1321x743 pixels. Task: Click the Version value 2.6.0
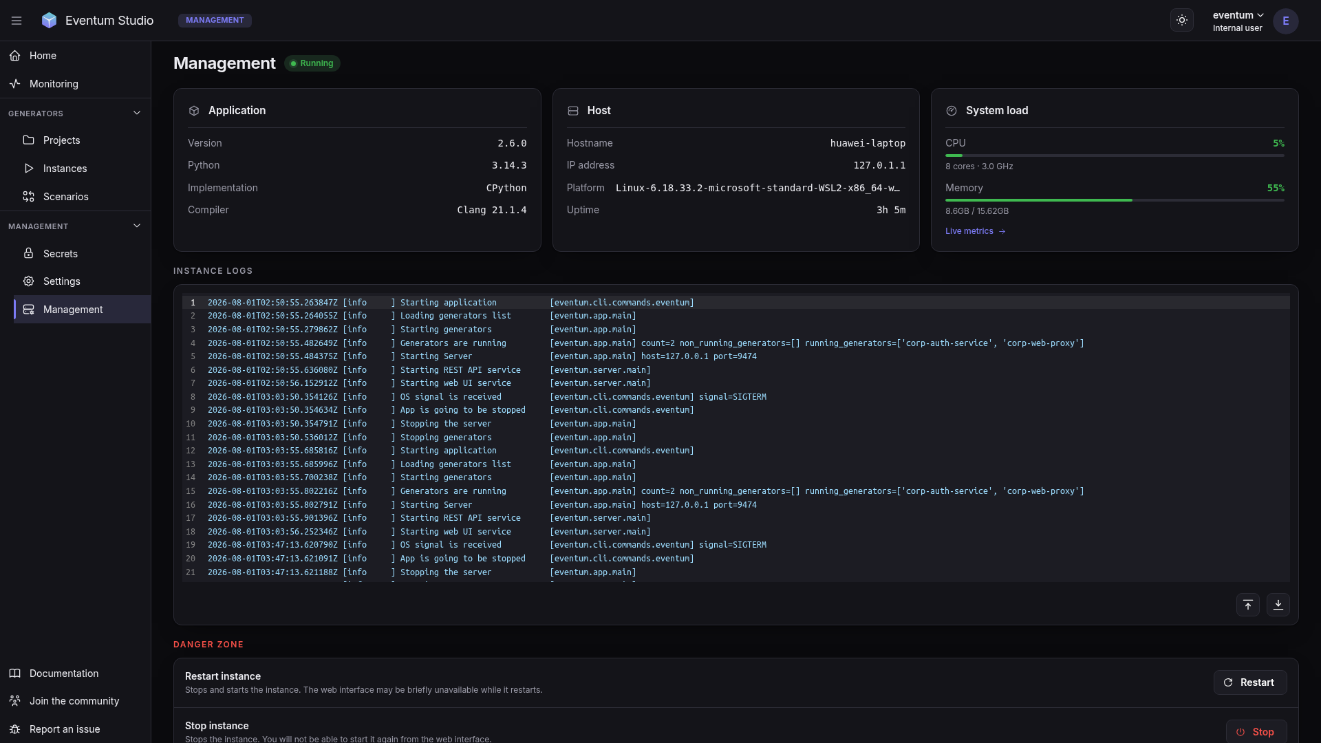pos(512,143)
